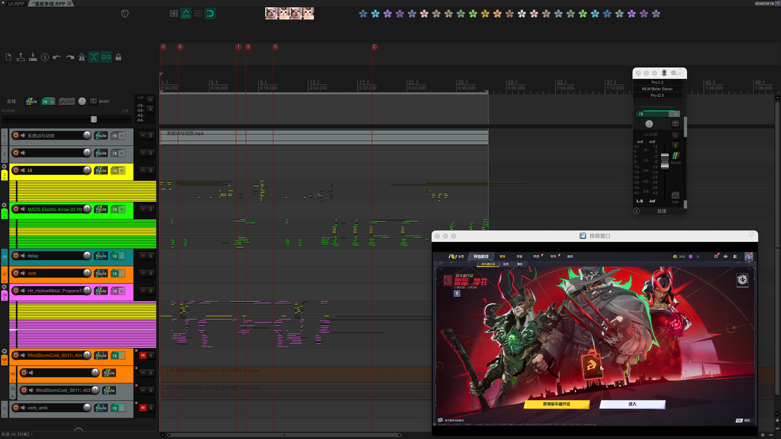Click the master track trim envelope button
The height and width of the screenshot is (439, 781).
coord(67,101)
